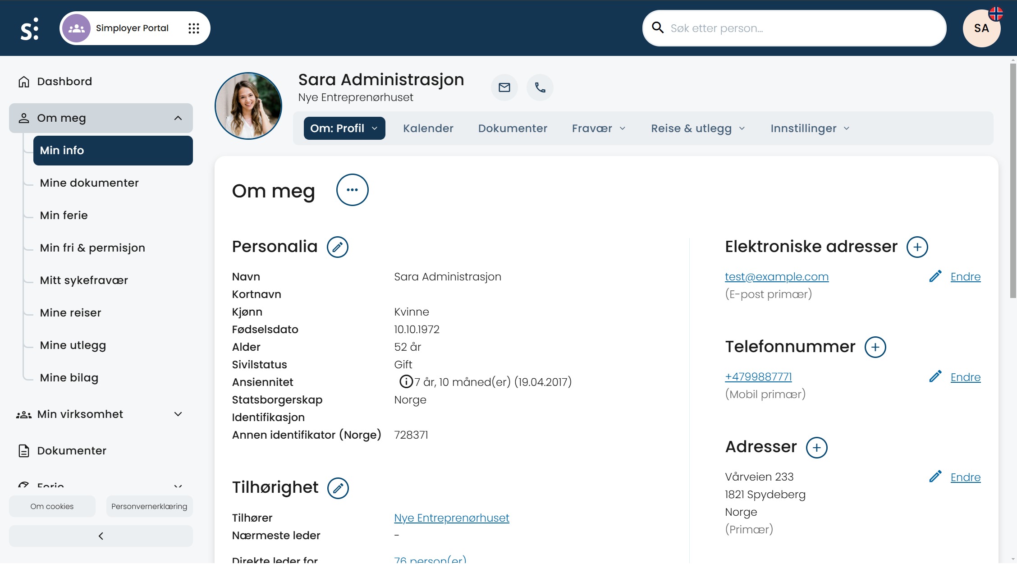Edit Personalia with the pencil icon
The width and height of the screenshot is (1017, 564).
pyautogui.click(x=337, y=247)
